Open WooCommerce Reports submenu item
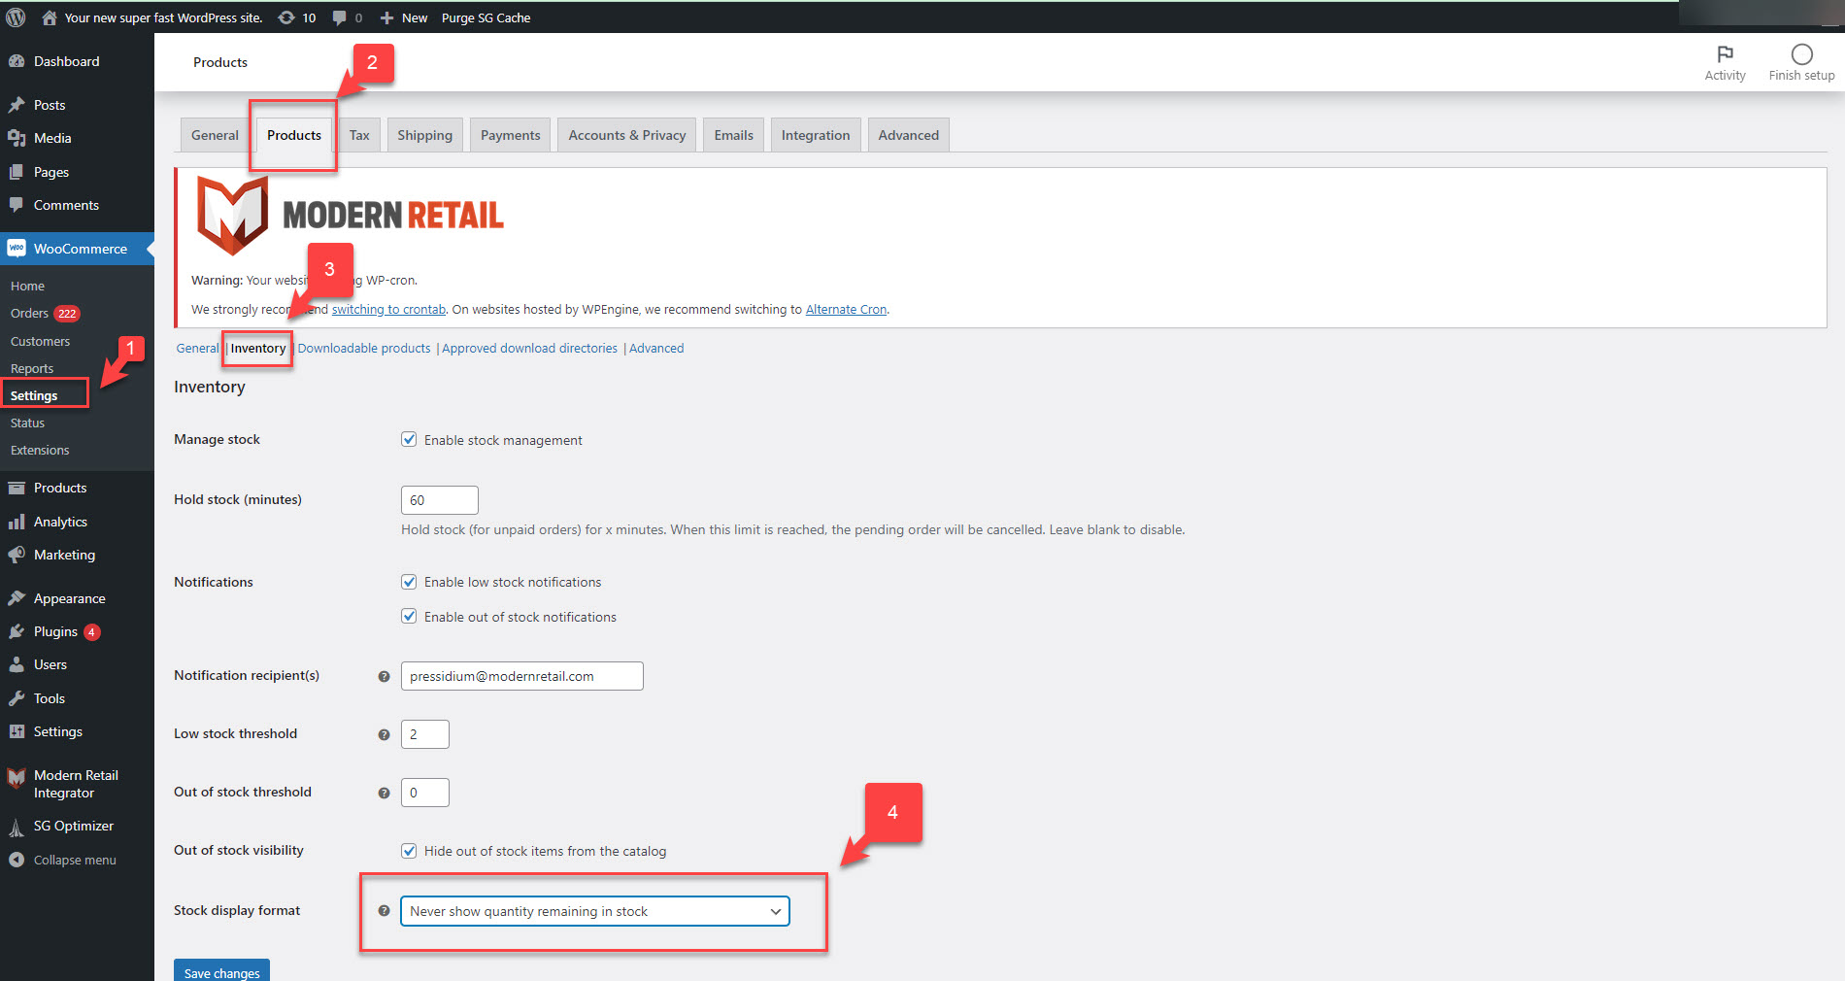Viewport: 1845px width, 981px height. (x=32, y=369)
